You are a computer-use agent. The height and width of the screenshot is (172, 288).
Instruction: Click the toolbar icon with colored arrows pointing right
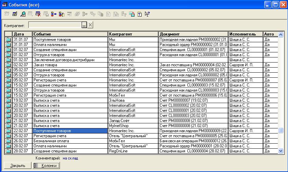(54, 14)
